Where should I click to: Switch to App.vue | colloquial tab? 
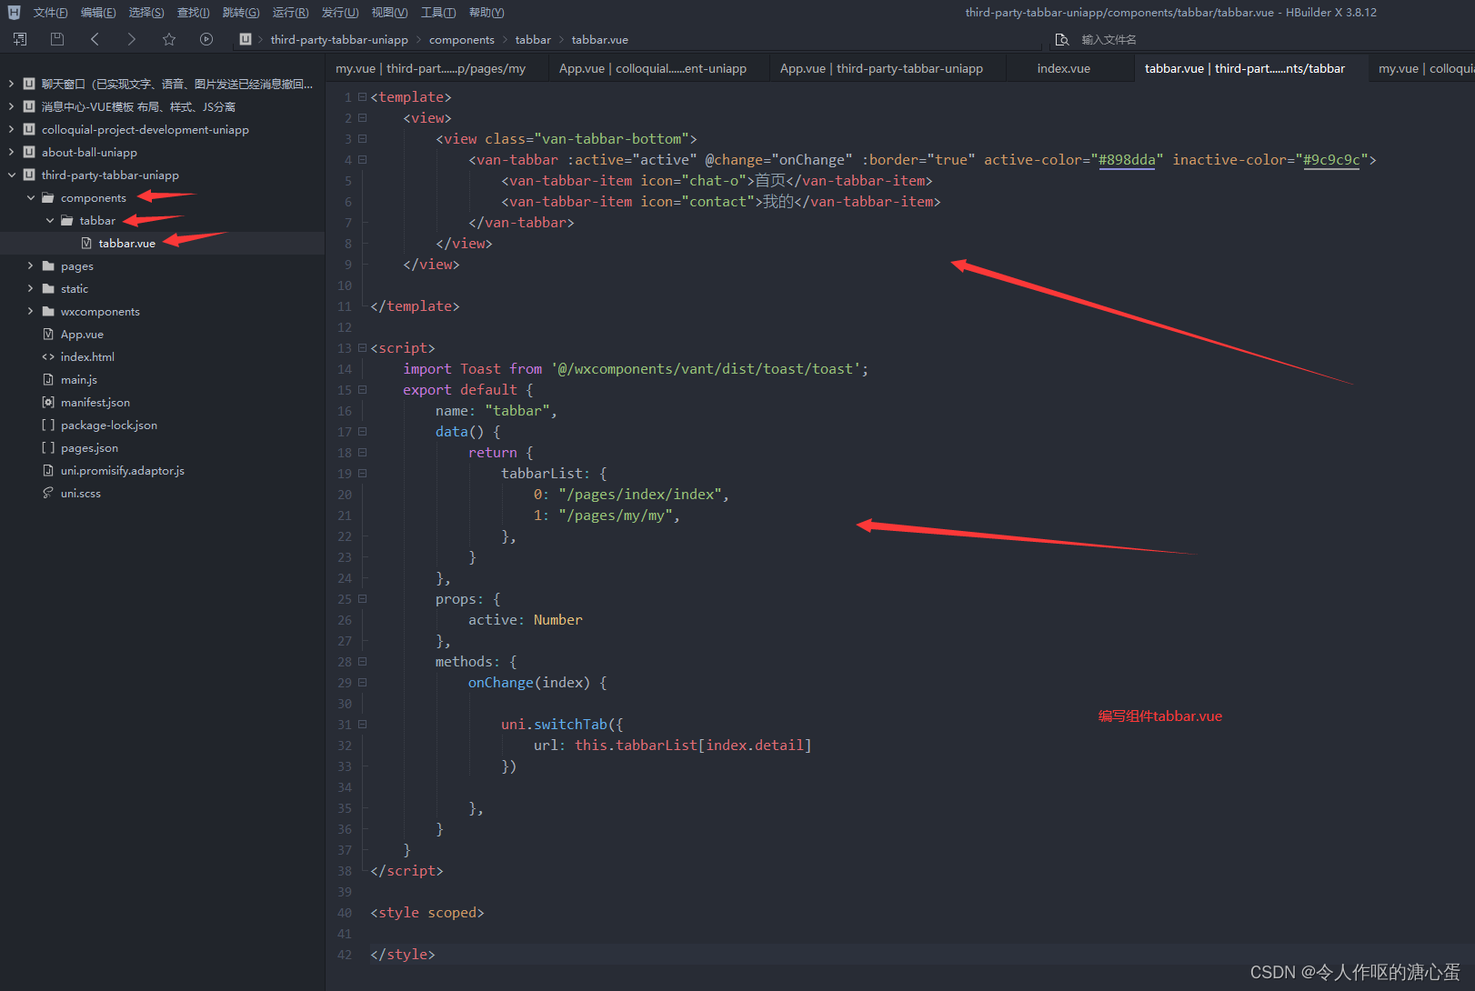pyautogui.click(x=653, y=68)
